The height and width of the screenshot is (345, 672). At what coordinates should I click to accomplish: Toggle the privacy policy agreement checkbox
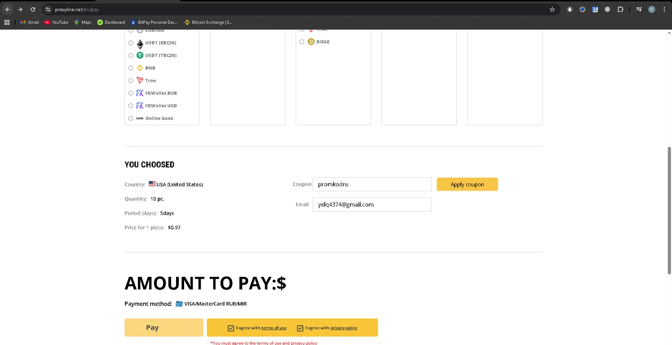tap(300, 328)
